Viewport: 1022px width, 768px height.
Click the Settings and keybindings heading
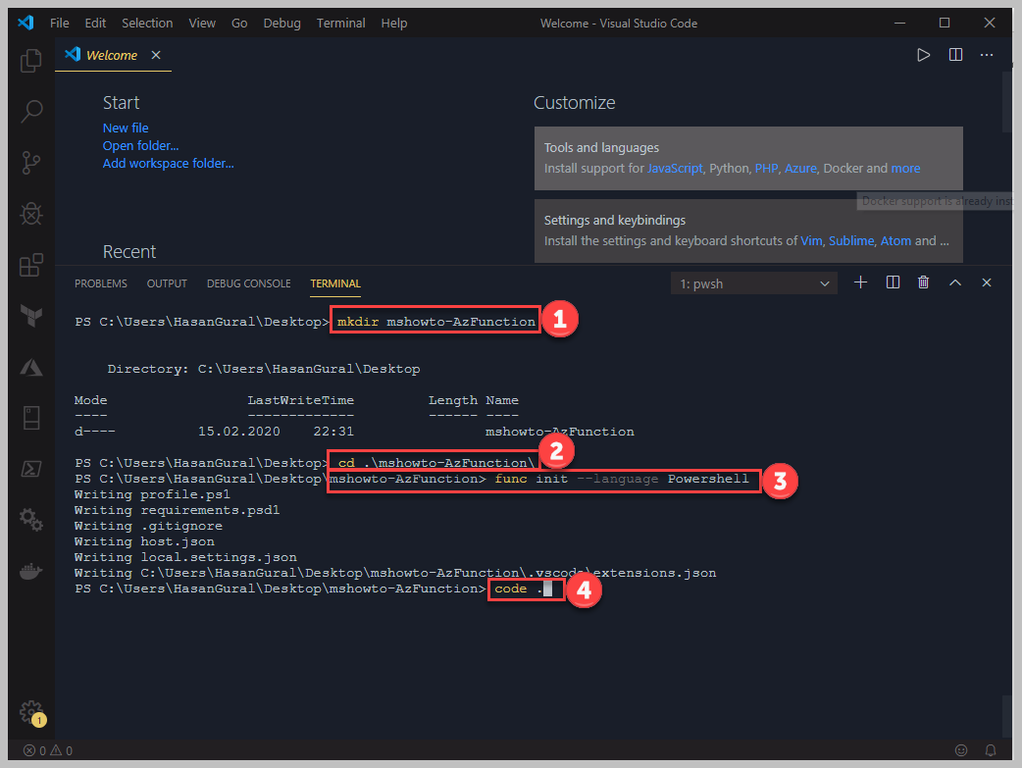click(x=615, y=221)
